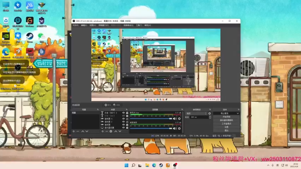This screenshot has height=169, width=301.
Task: Open the 场景集合(S) menu
Action: tap(128, 25)
